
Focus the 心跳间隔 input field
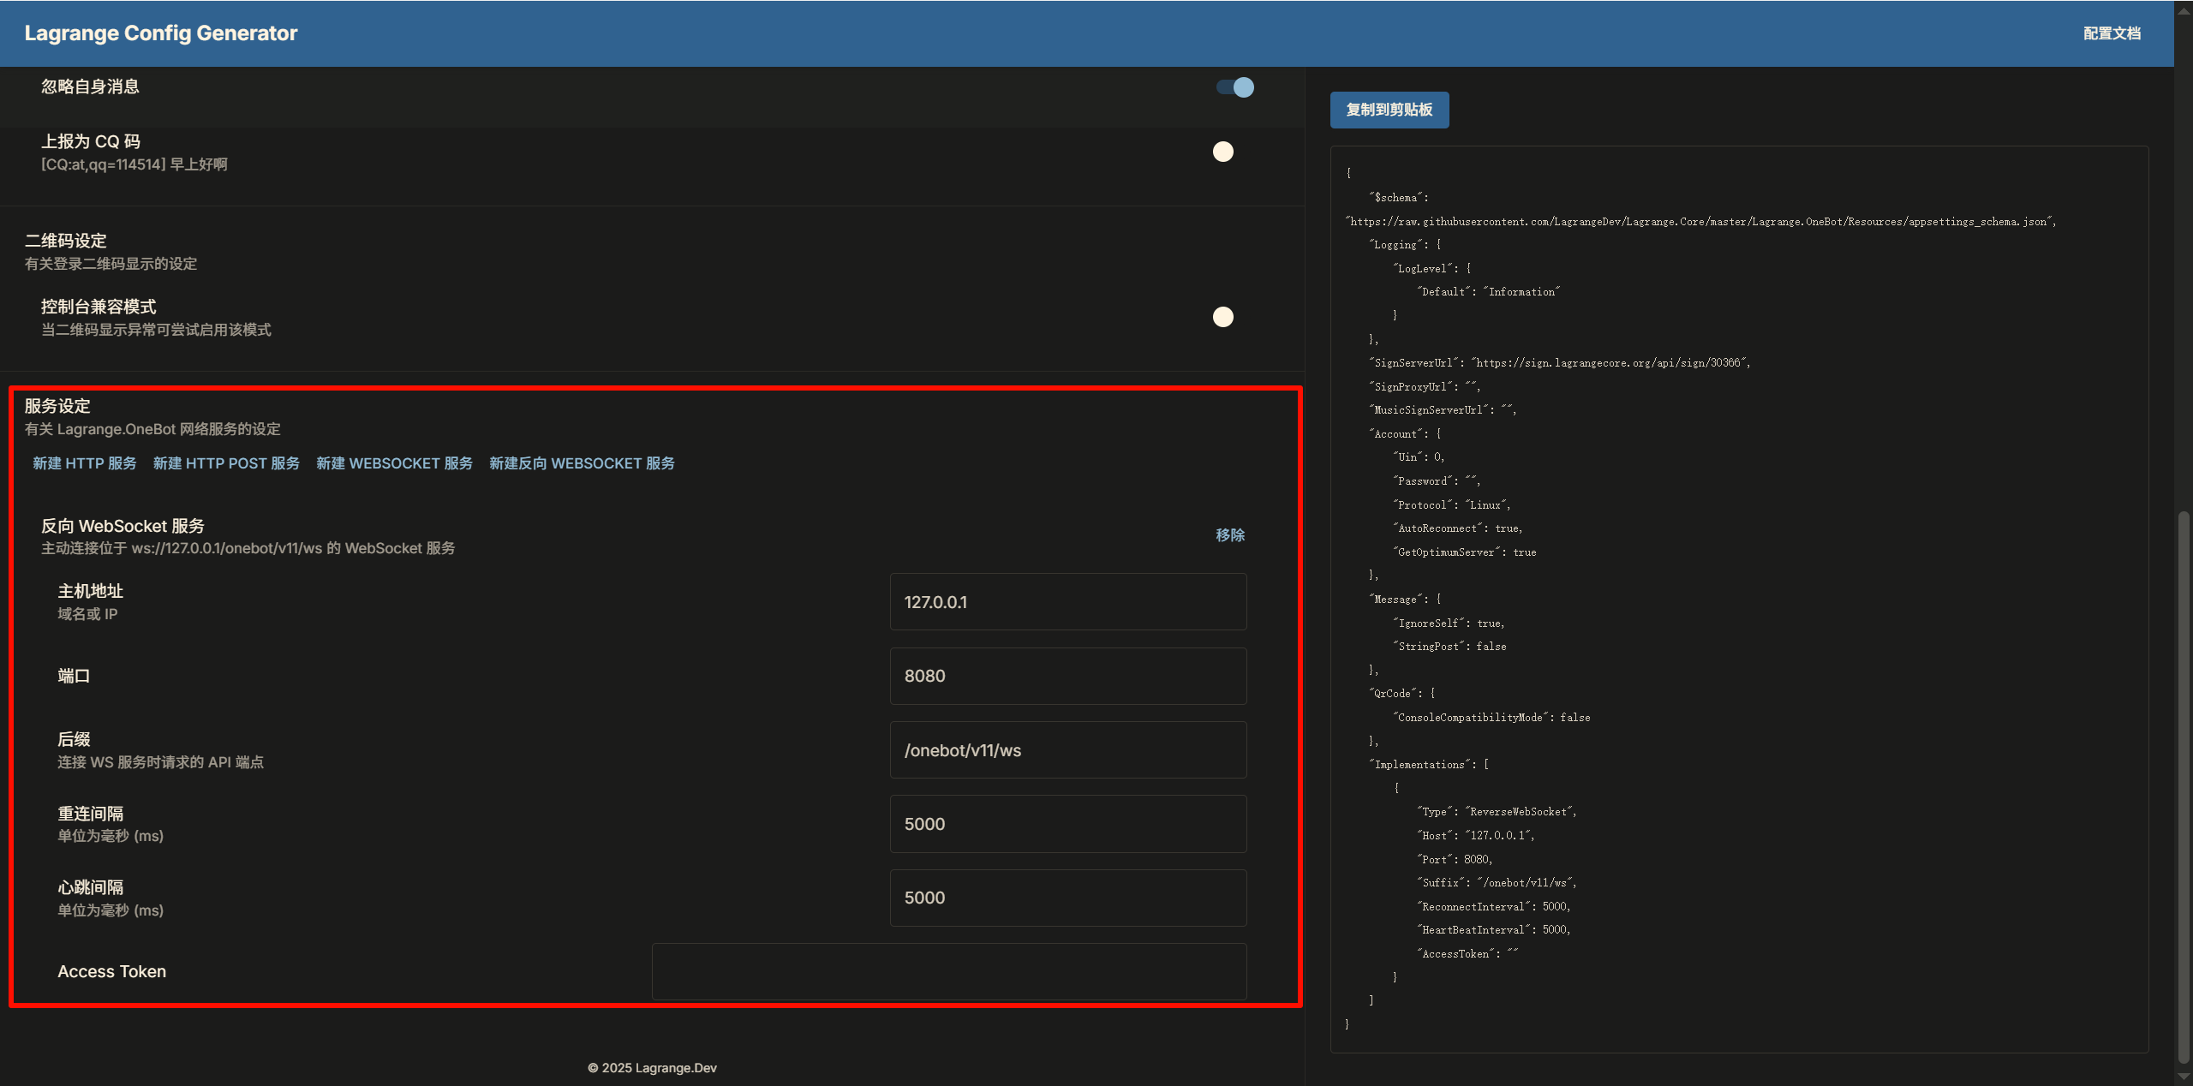1067,898
